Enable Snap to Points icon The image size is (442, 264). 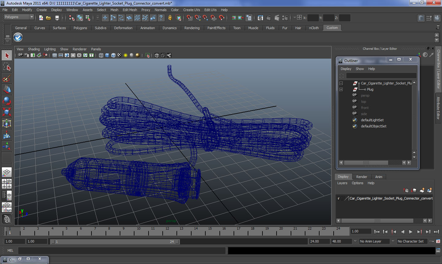pos(205,18)
